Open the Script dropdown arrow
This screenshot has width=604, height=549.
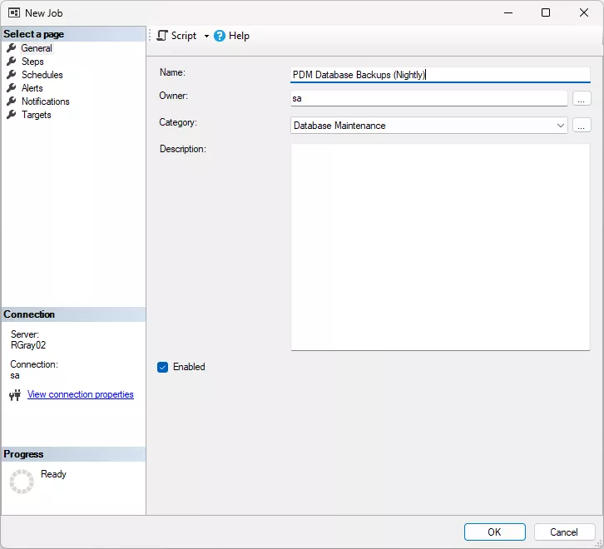tap(206, 37)
